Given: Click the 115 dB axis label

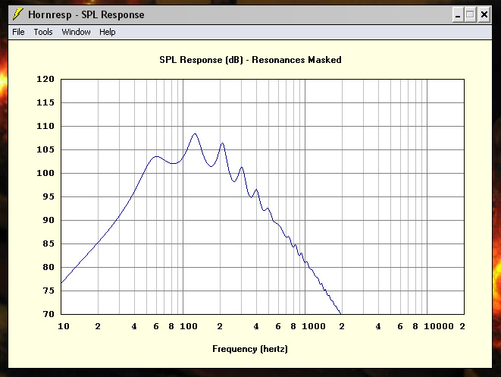Looking at the screenshot, I should [45, 102].
